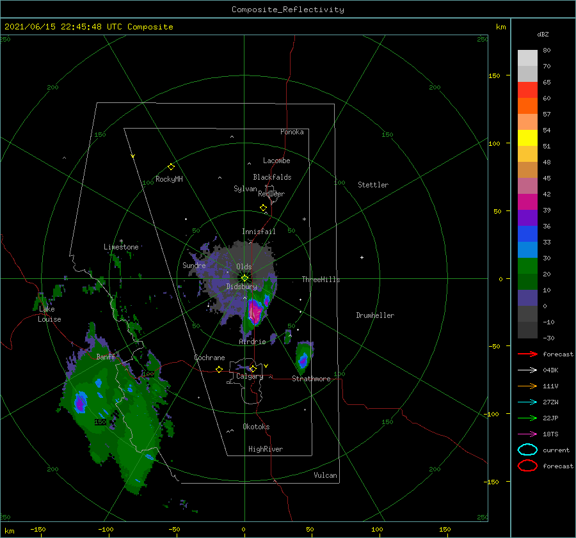Click yellow diamond marker below RedDeer

pyautogui.click(x=263, y=208)
